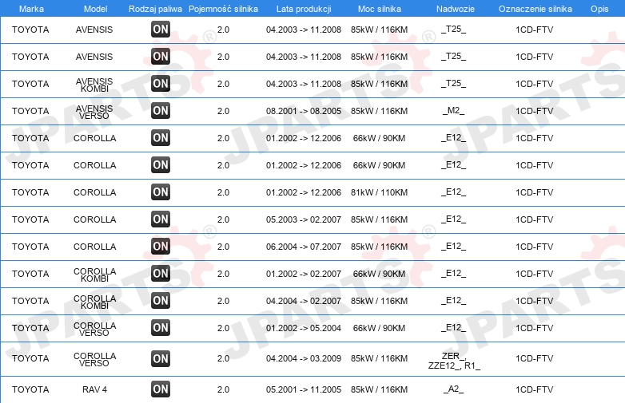625x403 pixels.
Task: Click 1CD-FTV engine code in the AVENSIS KOMBI row
Action: [x=535, y=84]
